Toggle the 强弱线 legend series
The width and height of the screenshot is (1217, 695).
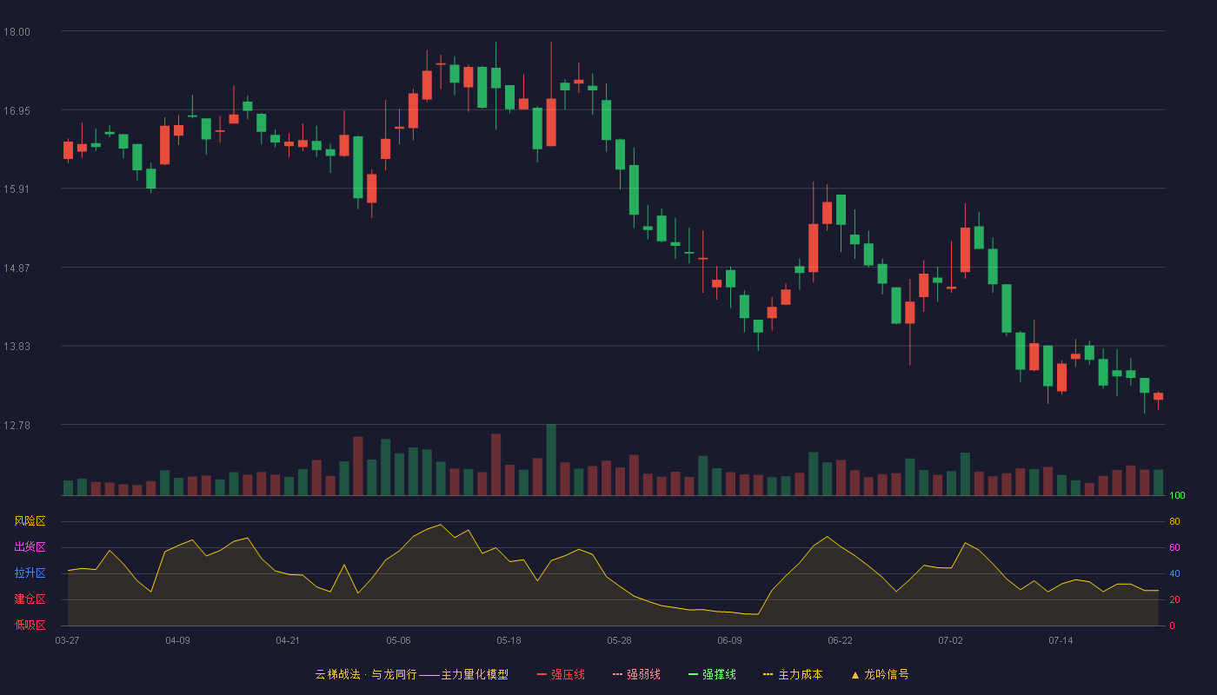click(x=636, y=674)
